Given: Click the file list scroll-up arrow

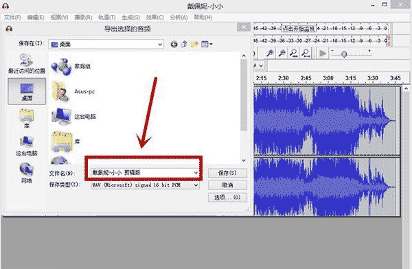Looking at the screenshot, I should (x=244, y=56).
